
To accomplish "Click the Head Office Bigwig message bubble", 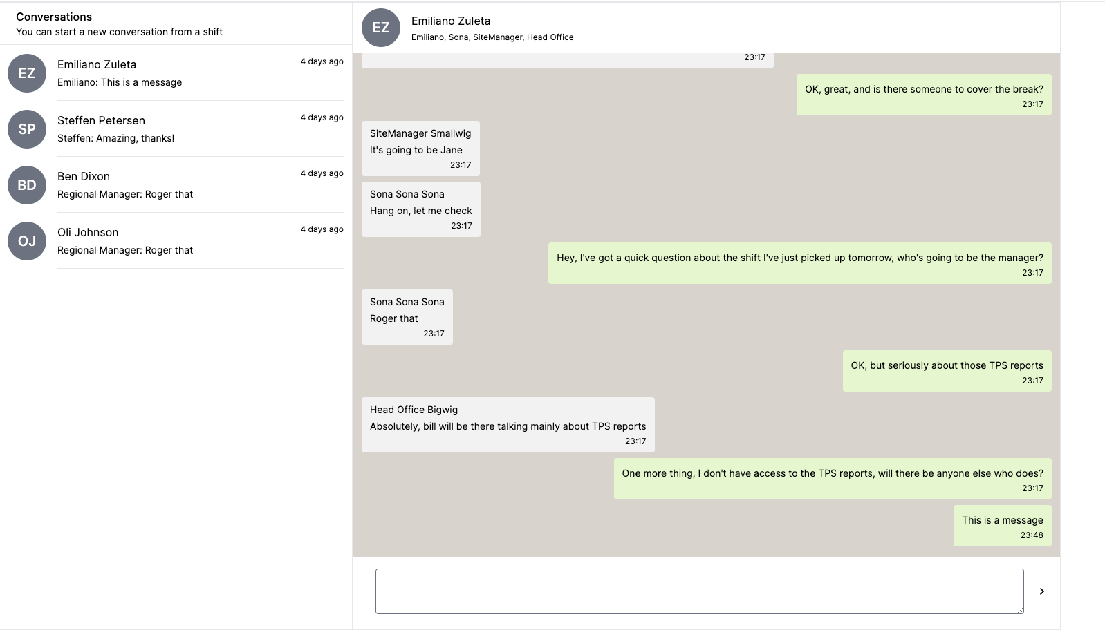I will (x=508, y=425).
